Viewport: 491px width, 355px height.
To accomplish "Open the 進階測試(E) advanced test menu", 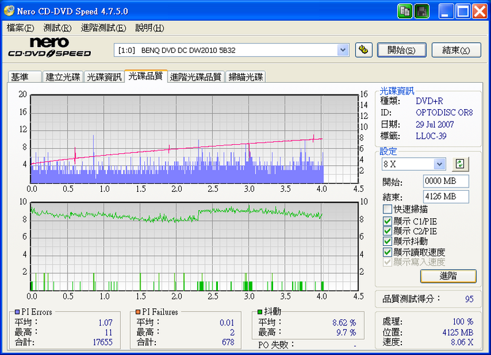I will 103,28.
